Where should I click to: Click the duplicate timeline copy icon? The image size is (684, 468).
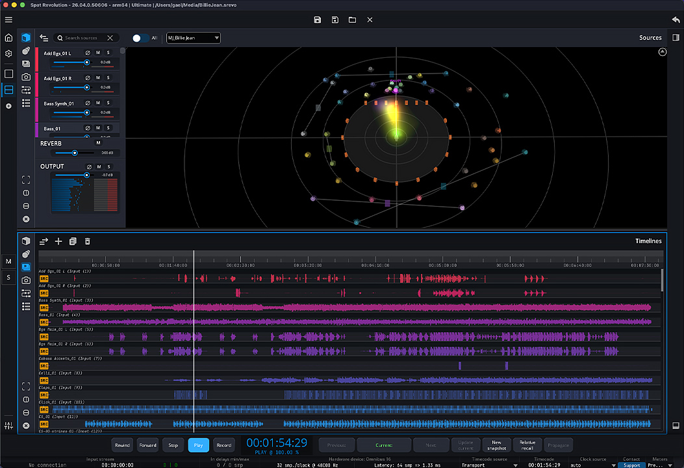pos(73,241)
